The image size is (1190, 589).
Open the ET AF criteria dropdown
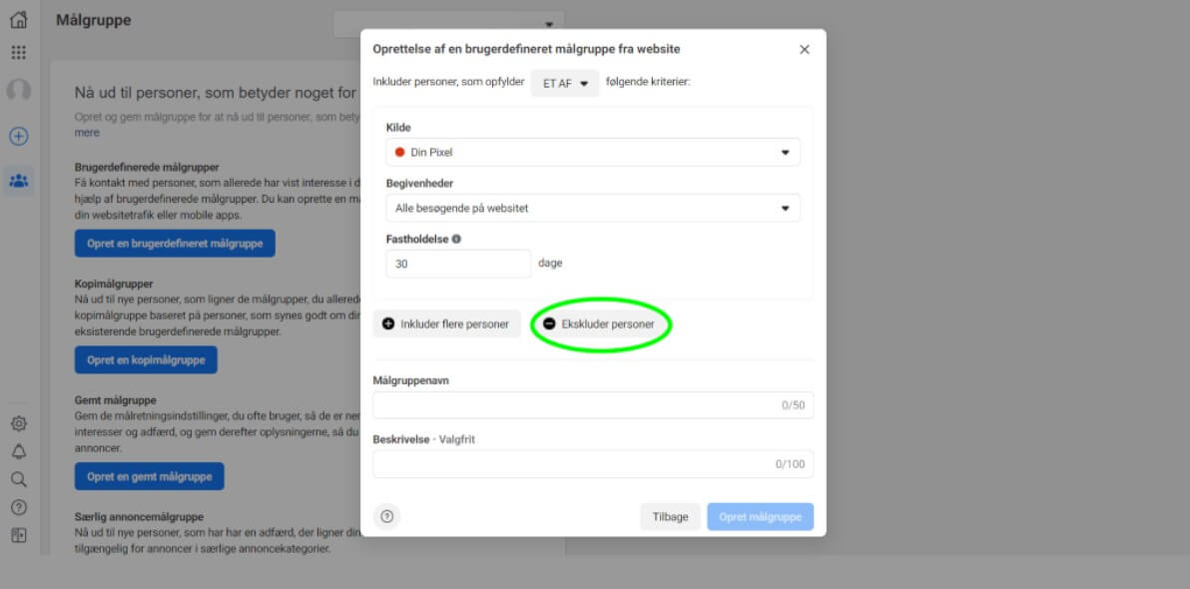pyautogui.click(x=564, y=84)
